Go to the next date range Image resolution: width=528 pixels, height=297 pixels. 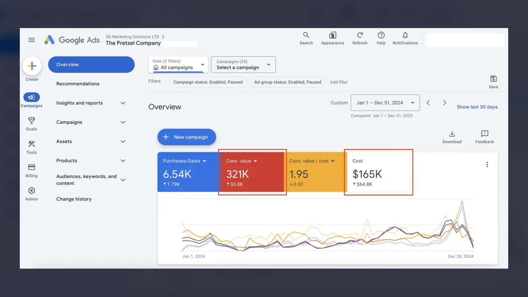[x=445, y=103]
